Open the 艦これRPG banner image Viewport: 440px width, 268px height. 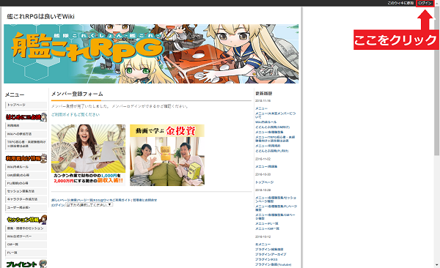pyautogui.click(x=151, y=53)
